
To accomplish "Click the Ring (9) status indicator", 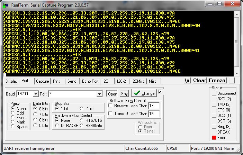I will pos(214,127).
